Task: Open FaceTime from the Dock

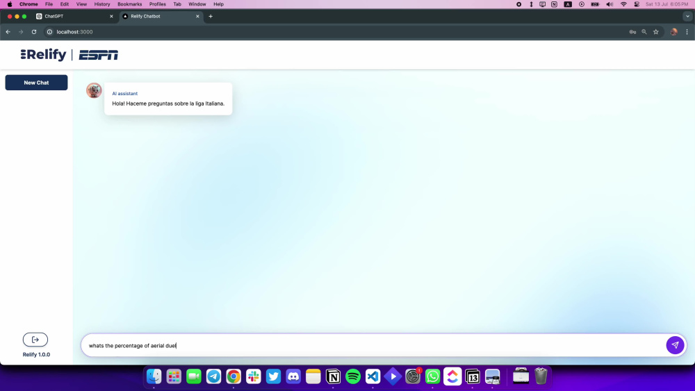Action: click(194, 376)
